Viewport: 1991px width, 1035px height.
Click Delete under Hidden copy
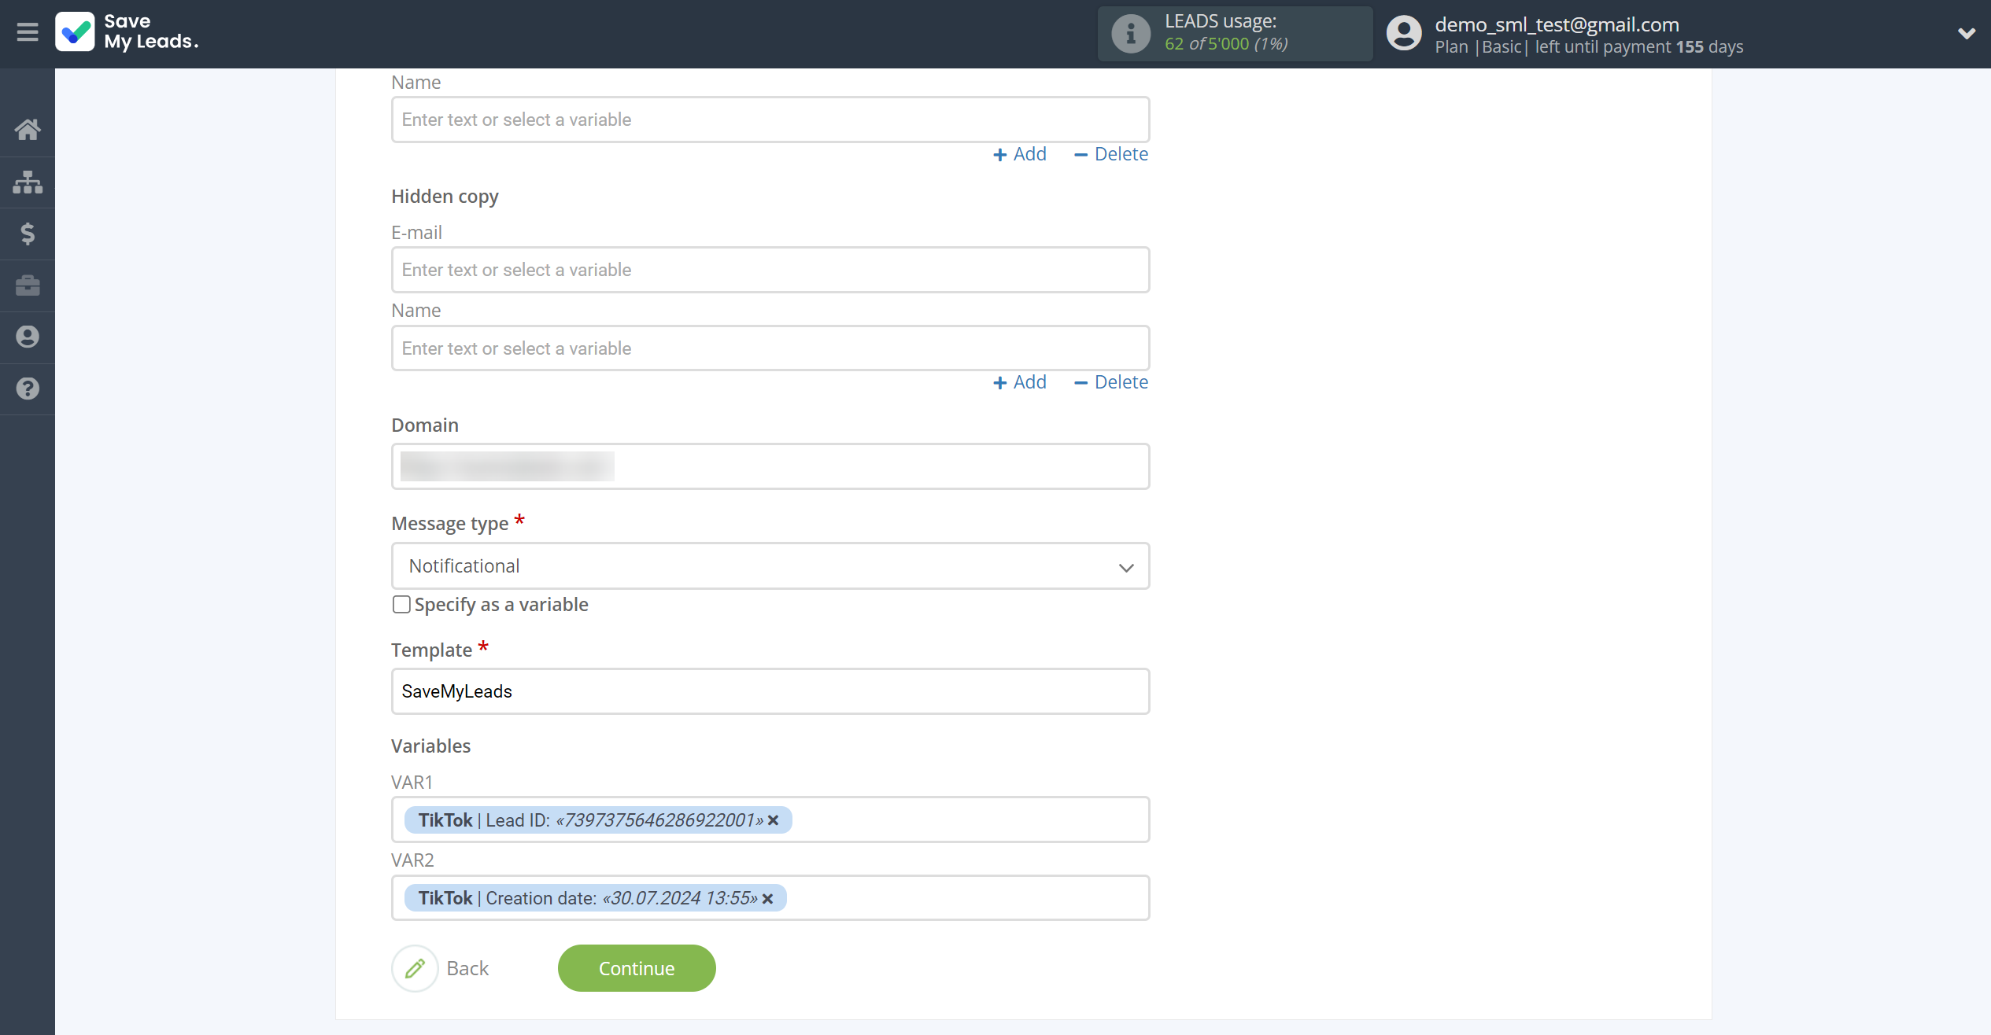(x=1111, y=382)
